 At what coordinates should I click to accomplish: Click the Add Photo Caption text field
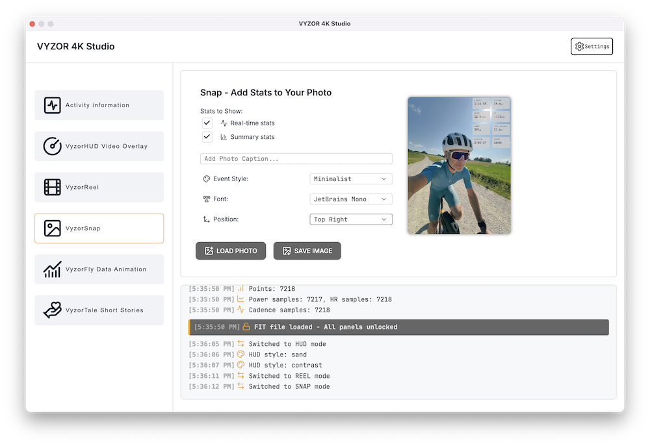296,159
